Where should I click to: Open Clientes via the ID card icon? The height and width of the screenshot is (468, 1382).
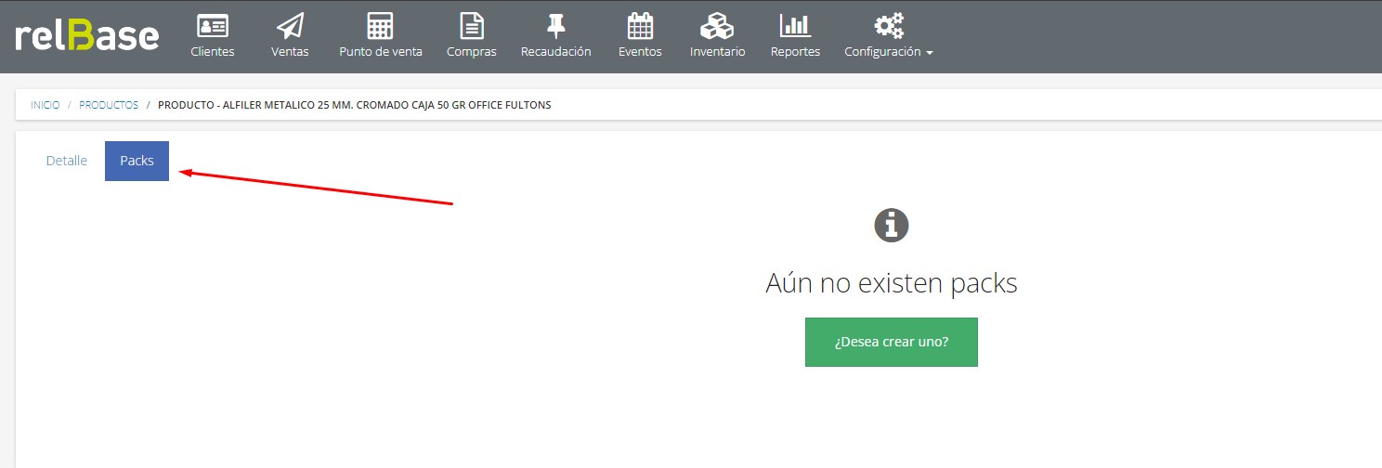213,25
